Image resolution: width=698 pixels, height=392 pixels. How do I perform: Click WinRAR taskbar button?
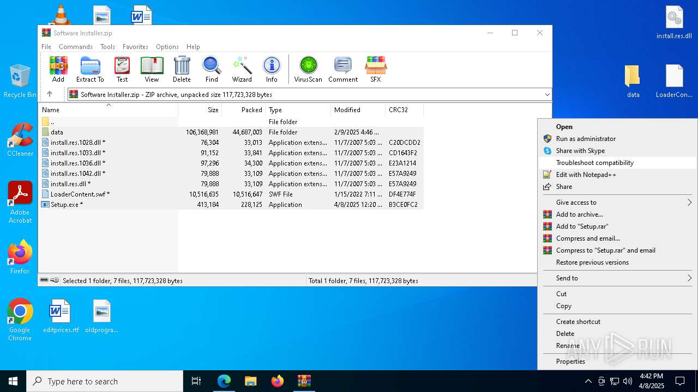tap(304, 381)
